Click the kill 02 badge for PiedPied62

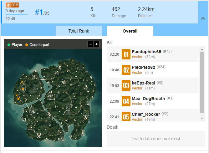click(126, 70)
